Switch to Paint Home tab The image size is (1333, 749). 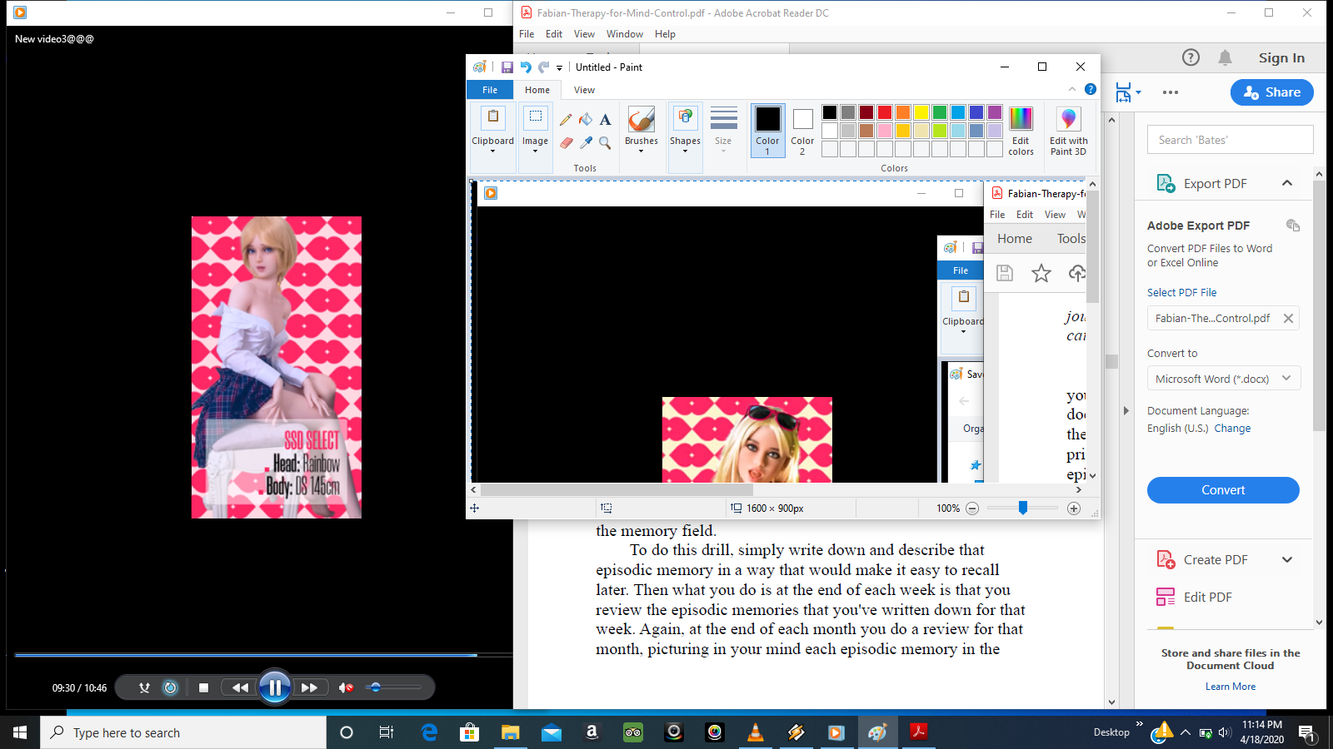click(x=537, y=90)
